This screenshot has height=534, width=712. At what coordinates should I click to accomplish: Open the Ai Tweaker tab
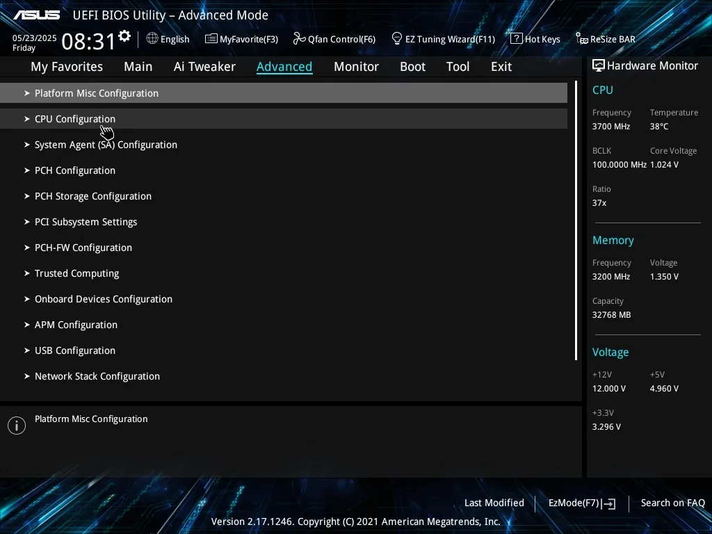tap(204, 67)
